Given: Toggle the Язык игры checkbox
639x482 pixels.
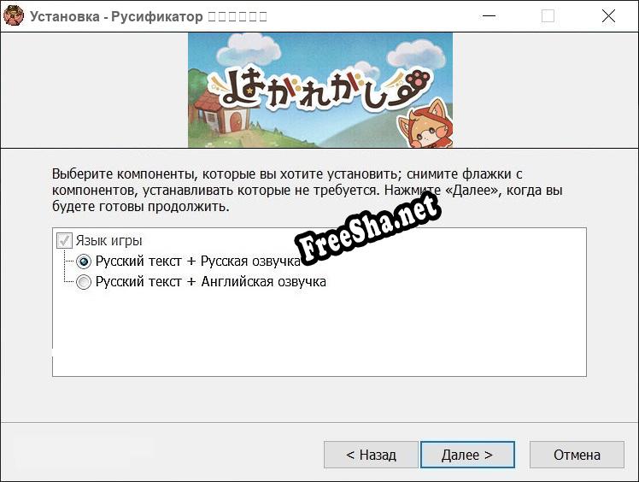Looking at the screenshot, I should (x=64, y=241).
